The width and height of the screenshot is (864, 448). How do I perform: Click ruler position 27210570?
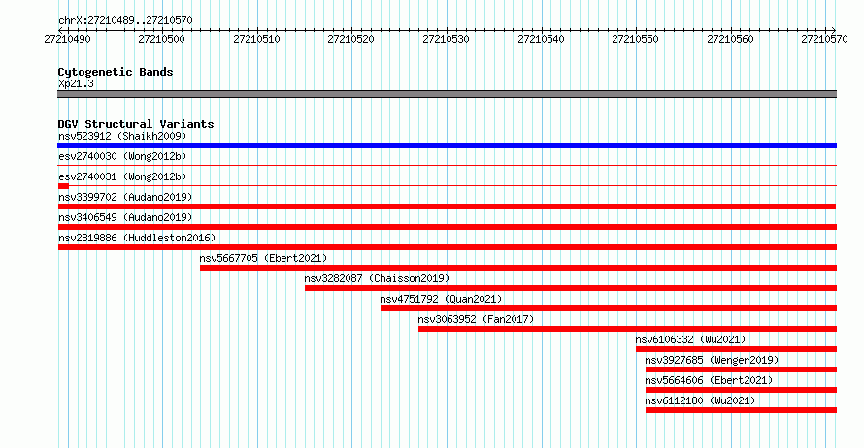(824, 39)
